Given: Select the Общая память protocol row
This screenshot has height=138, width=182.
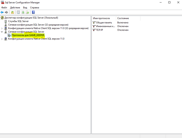Looking at the screenshot, I should click(x=104, y=23).
